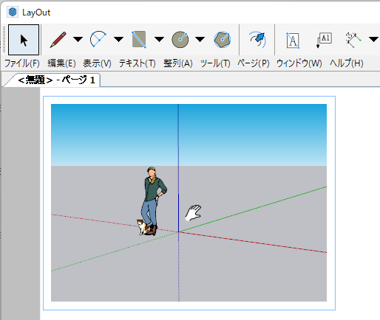Switch to the <無題> - ページ 1 tab
This screenshot has height=320, width=380.
(56, 80)
